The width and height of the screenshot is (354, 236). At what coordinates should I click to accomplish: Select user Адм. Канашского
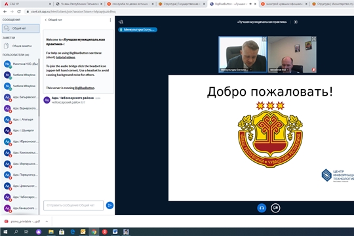(20, 208)
